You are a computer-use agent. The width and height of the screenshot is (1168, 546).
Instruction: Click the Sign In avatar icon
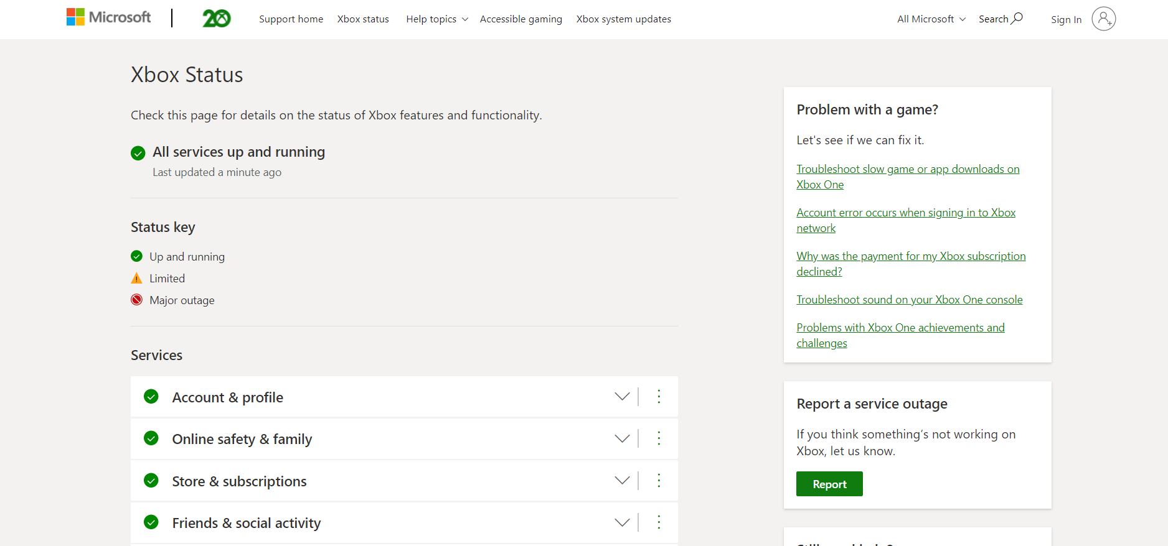coord(1103,19)
